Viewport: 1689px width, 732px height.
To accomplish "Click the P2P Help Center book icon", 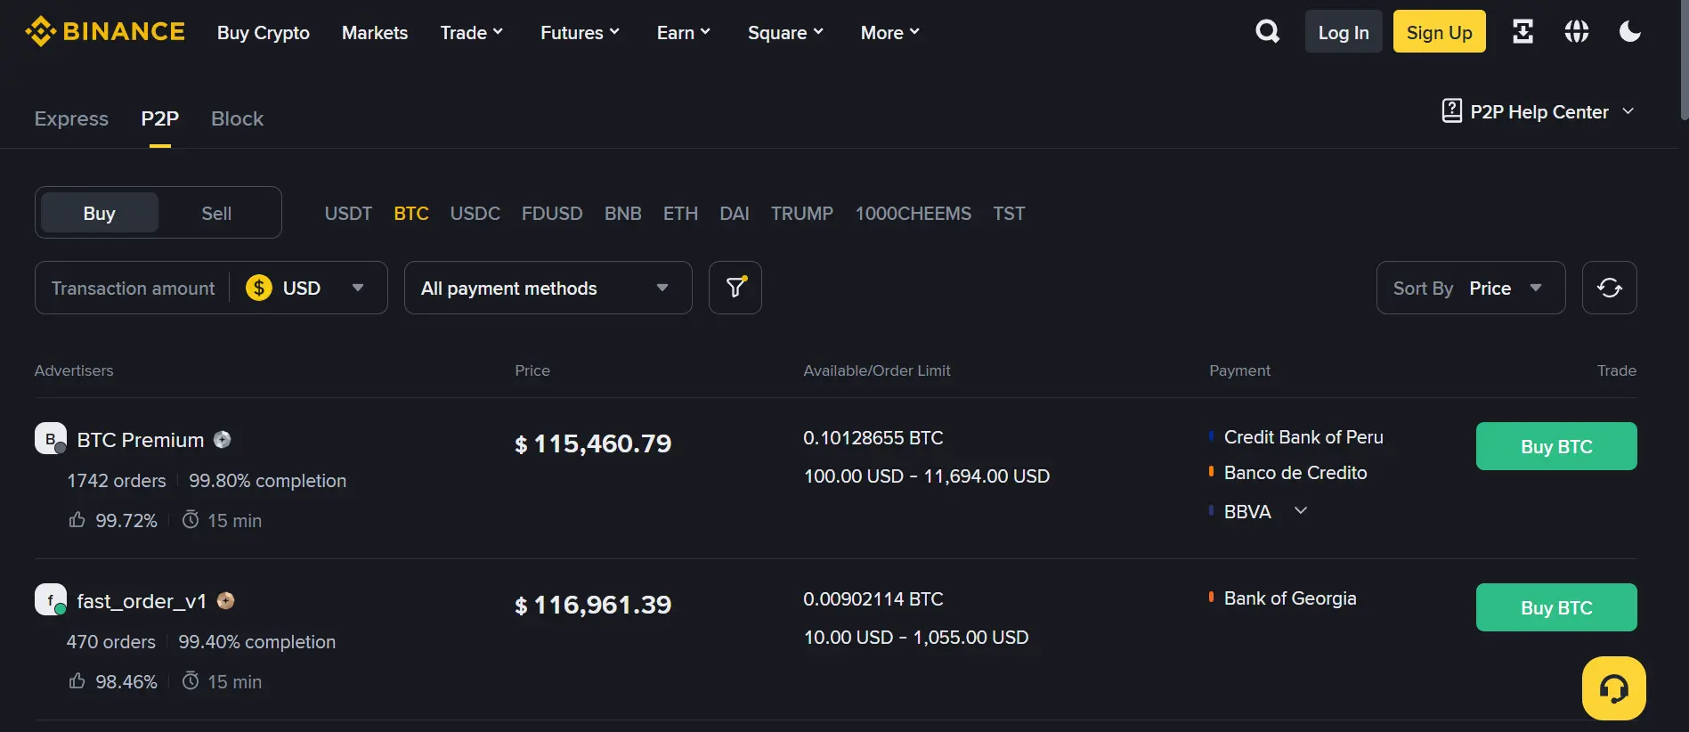I will (x=1451, y=111).
